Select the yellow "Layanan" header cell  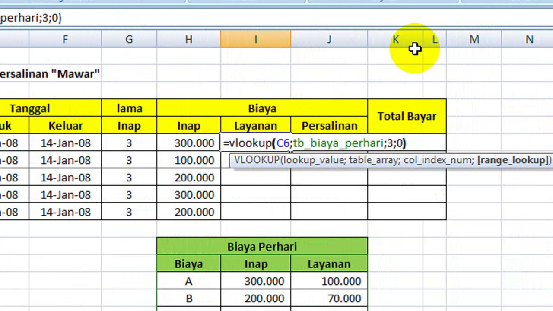coord(256,125)
